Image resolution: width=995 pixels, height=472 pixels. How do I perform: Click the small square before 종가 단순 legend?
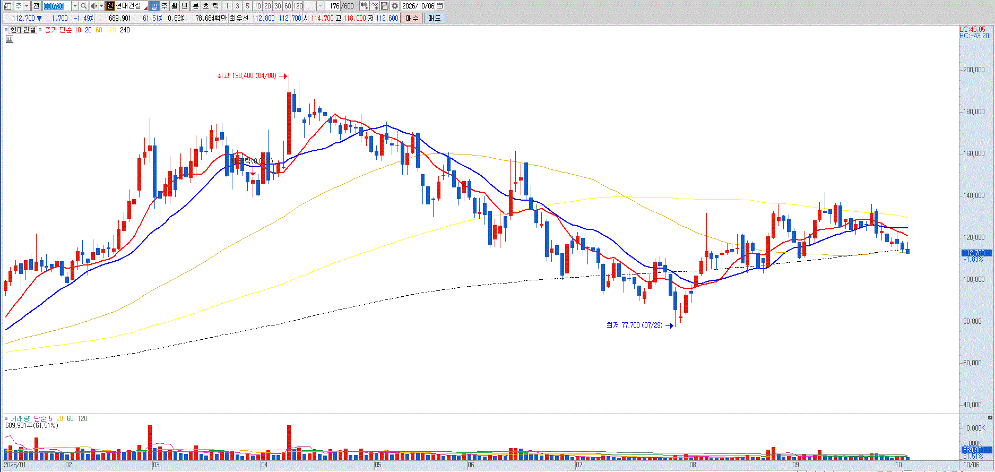pyautogui.click(x=40, y=30)
